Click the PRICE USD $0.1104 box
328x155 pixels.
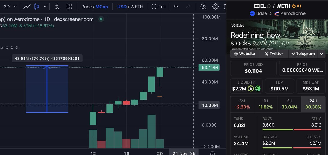[253, 68]
